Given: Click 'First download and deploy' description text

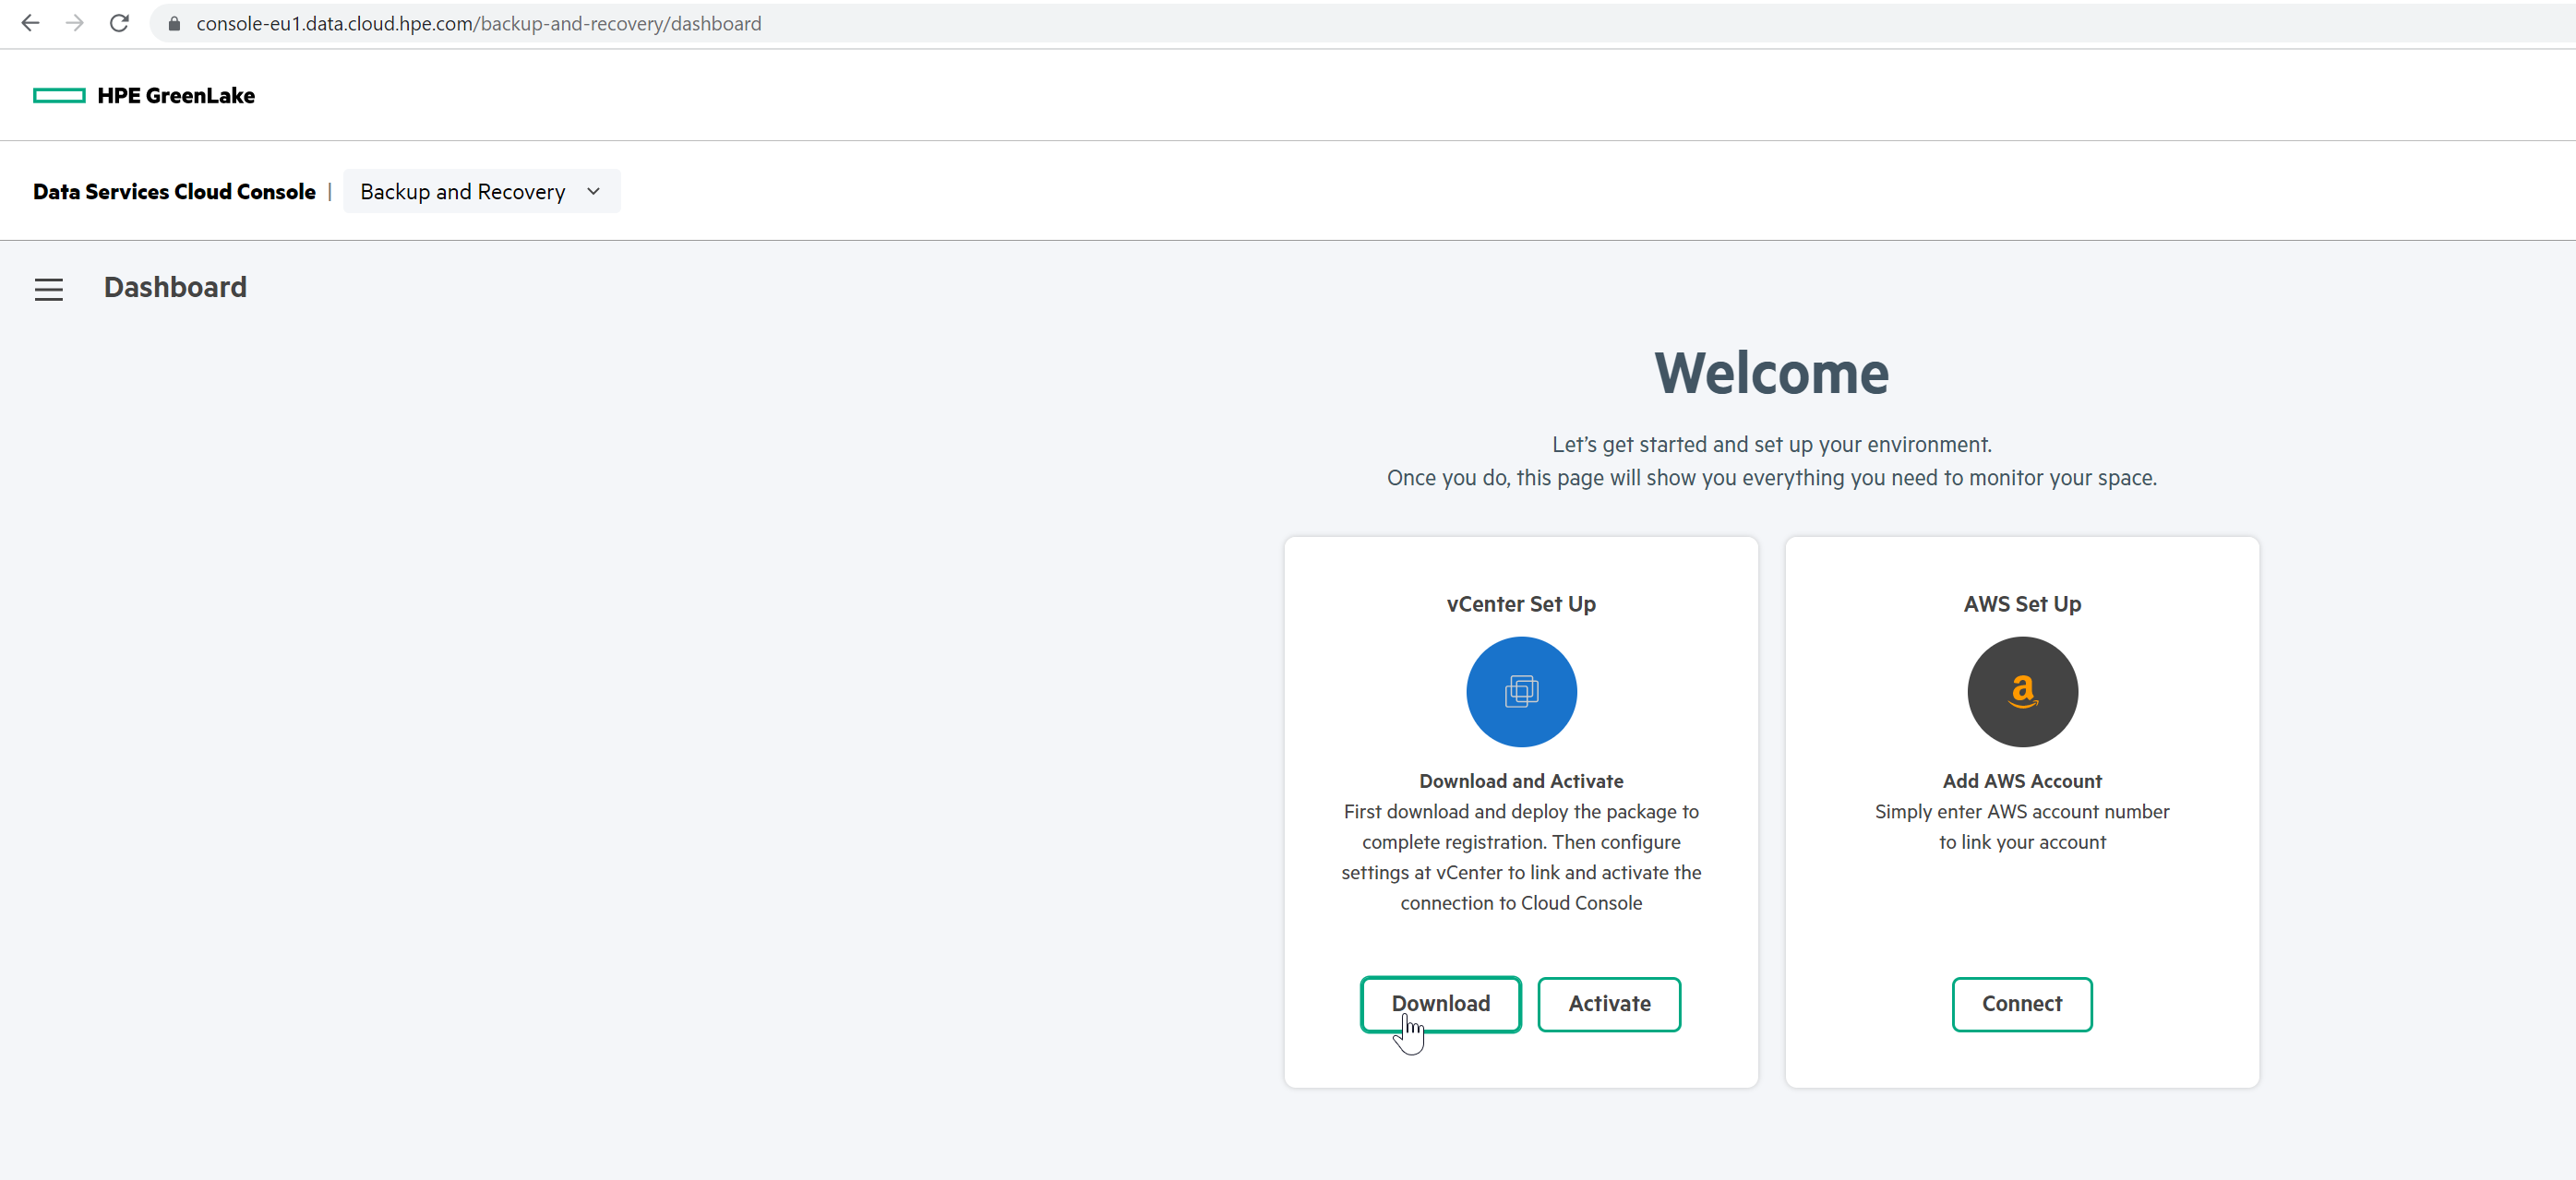Looking at the screenshot, I should pos(1521,857).
